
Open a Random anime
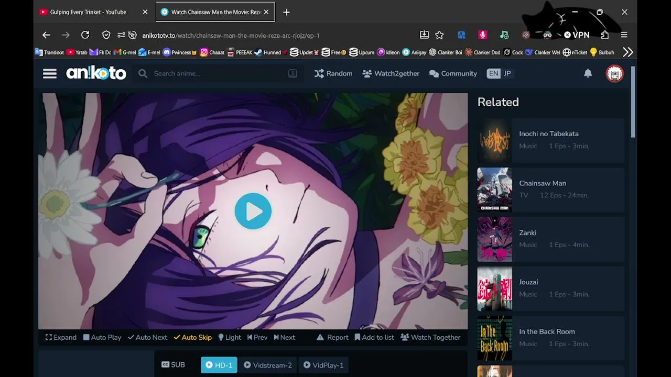pos(333,74)
